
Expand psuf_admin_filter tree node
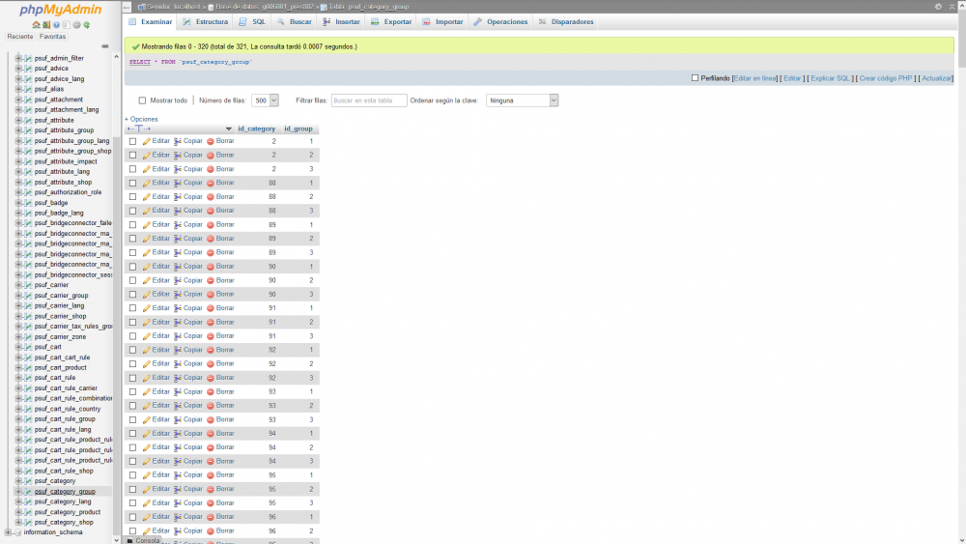18,59
